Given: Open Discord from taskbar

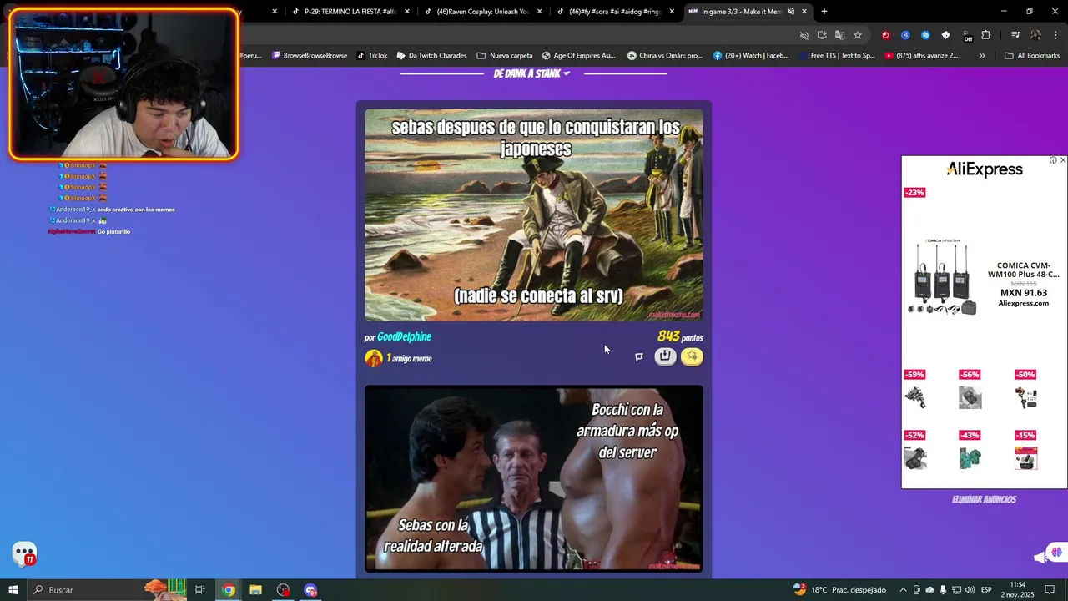Looking at the screenshot, I should [x=311, y=590].
